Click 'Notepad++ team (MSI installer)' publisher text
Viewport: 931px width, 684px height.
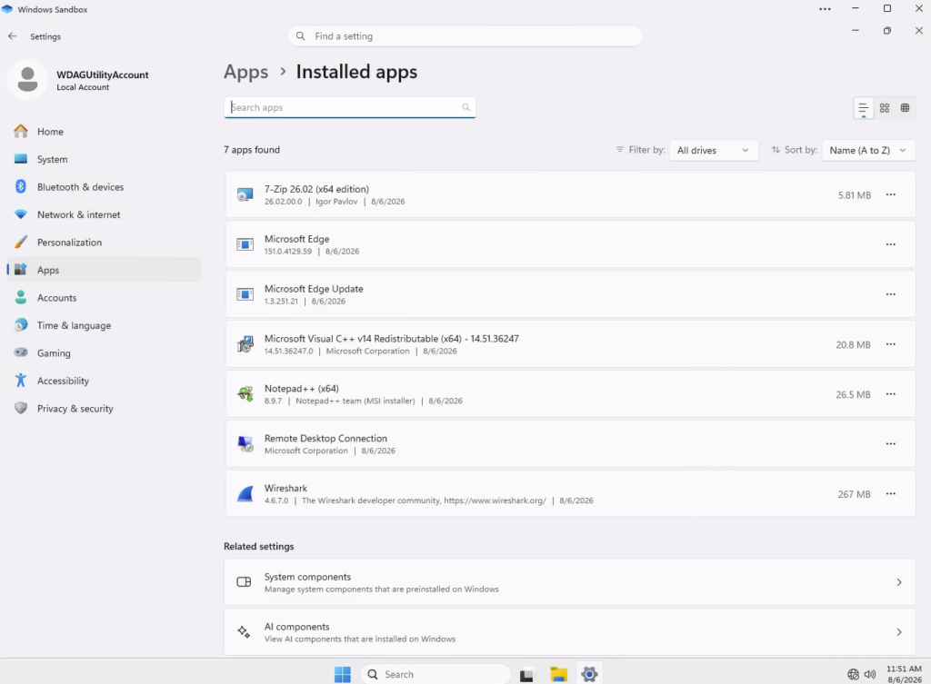[355, 401]
